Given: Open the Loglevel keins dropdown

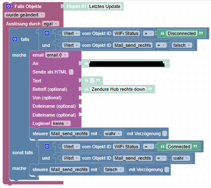Looking at the screenshot, I should (x=61, y=123).
